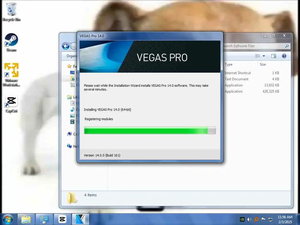Sort files by the Type column header
The image size is (300, 225).
pos(229,64)
